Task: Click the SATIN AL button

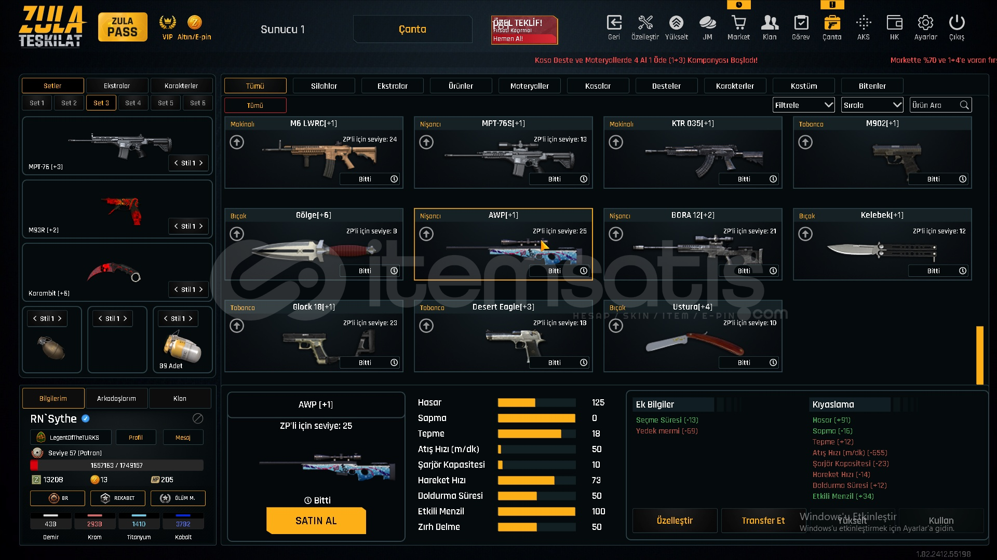Action: click(x=316, y=521)
